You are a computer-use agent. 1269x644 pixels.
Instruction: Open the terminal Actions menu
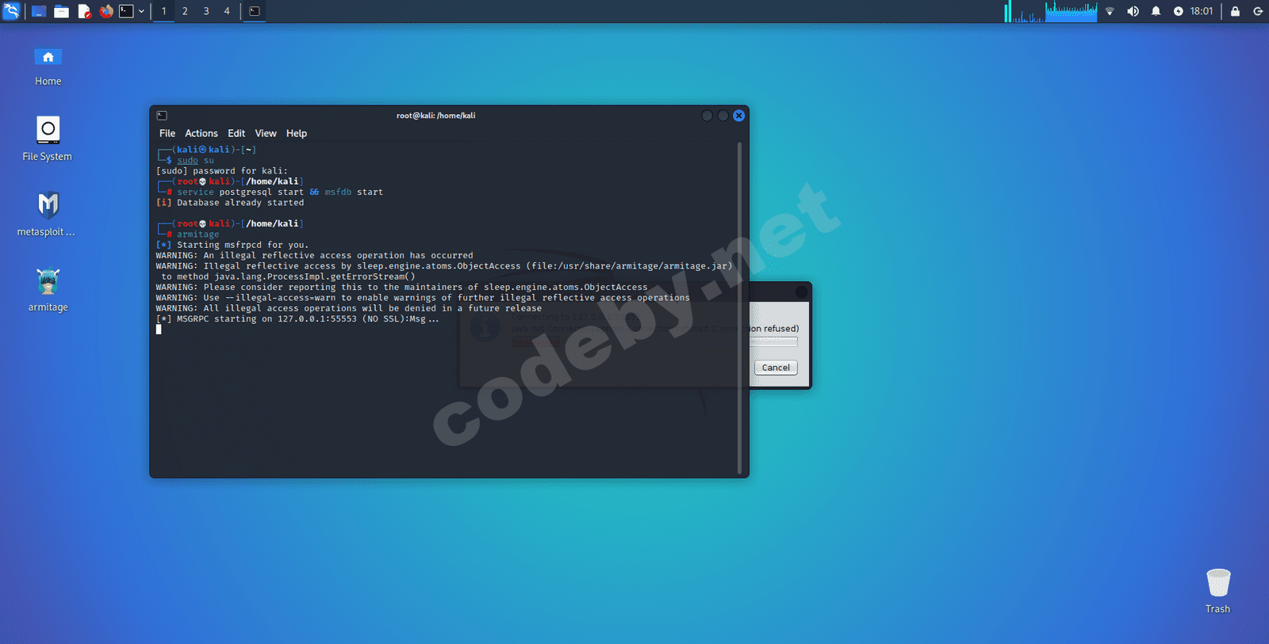point(201,133)
